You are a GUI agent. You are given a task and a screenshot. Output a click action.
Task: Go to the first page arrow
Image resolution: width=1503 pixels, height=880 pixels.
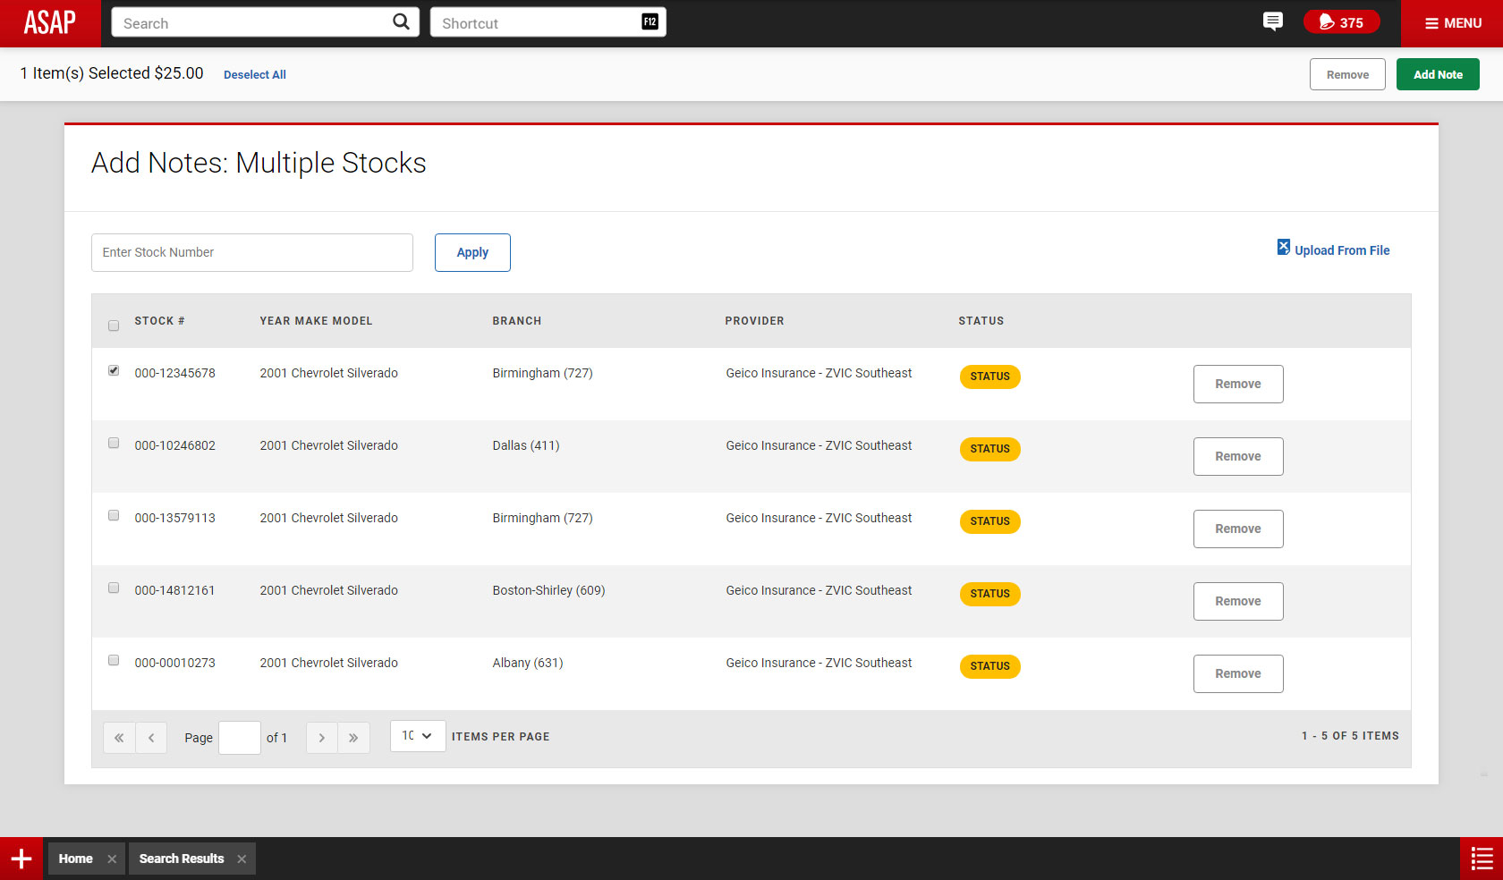[x=119, y=738]
